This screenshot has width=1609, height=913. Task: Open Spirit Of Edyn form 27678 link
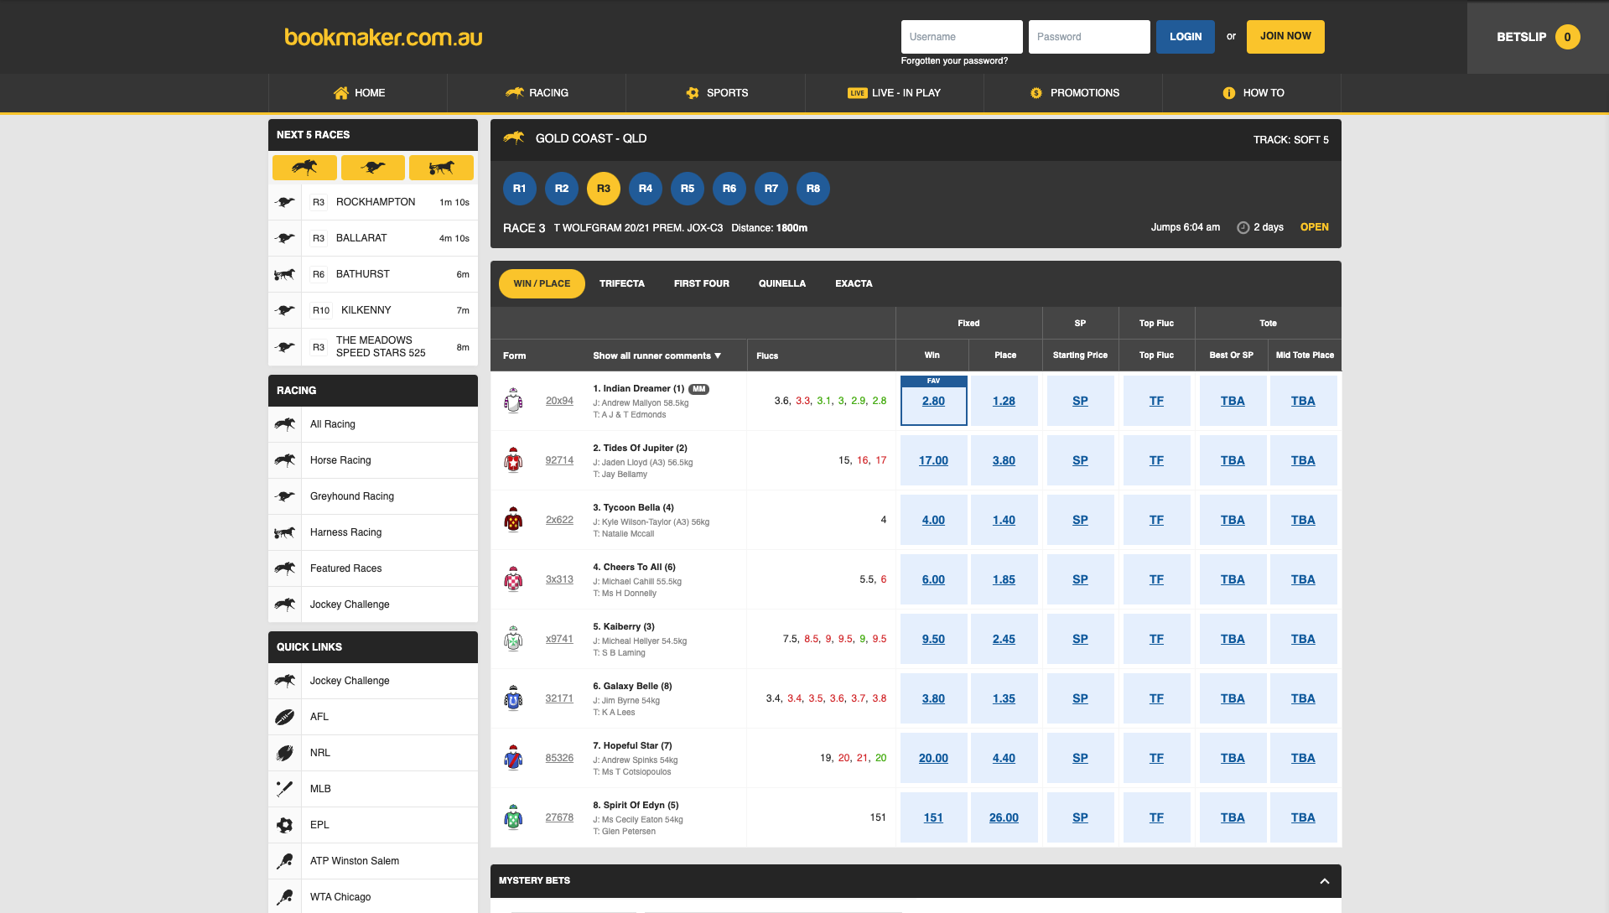559,817
